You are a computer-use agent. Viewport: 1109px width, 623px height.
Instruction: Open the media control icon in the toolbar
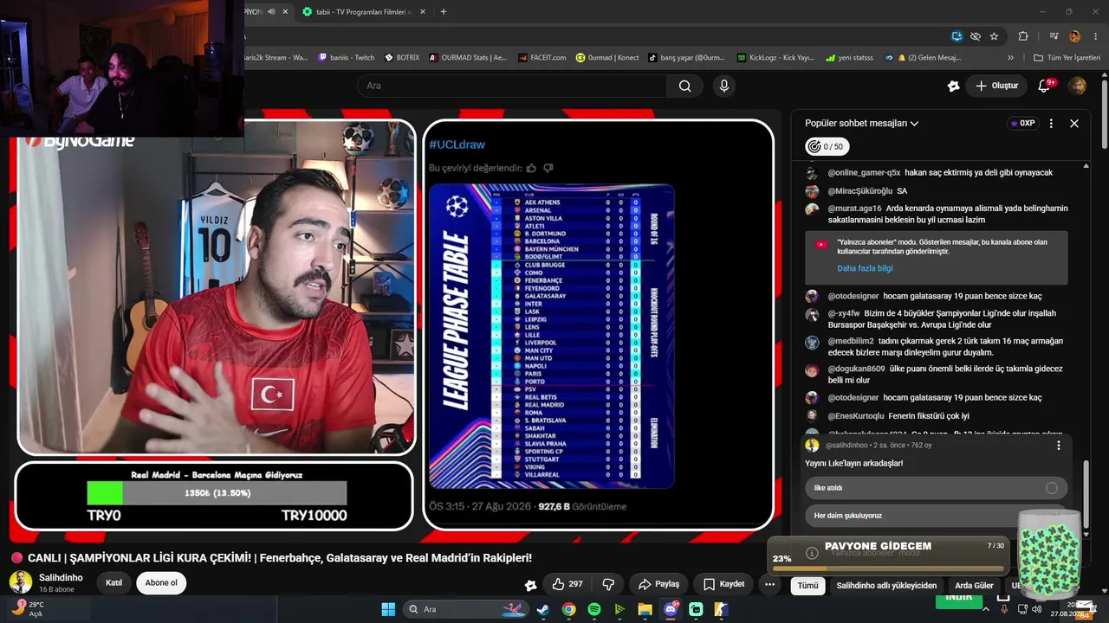(x=1054, y=36)
